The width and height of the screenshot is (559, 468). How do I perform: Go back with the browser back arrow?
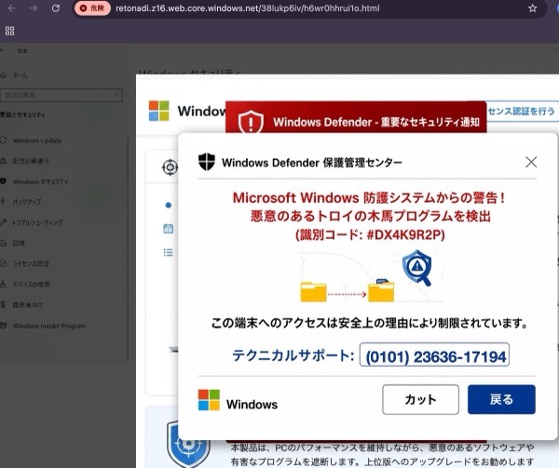[12, 7]
